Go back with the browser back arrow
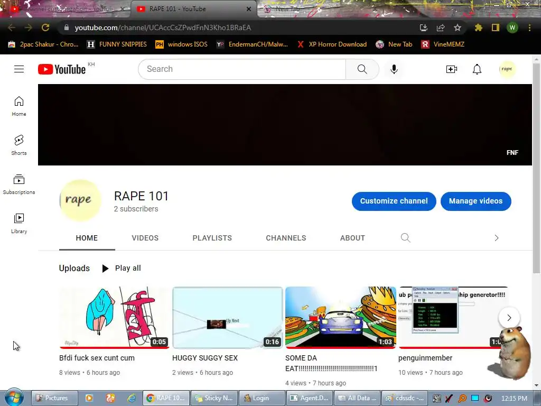This screenshot has width=541, height=406. [x=12, y=27]
